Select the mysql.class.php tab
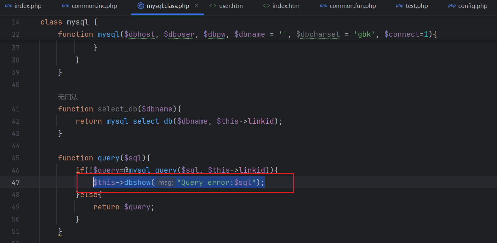Image resolution: width=497 pixels, height=243 pixels. coord(168,6)
